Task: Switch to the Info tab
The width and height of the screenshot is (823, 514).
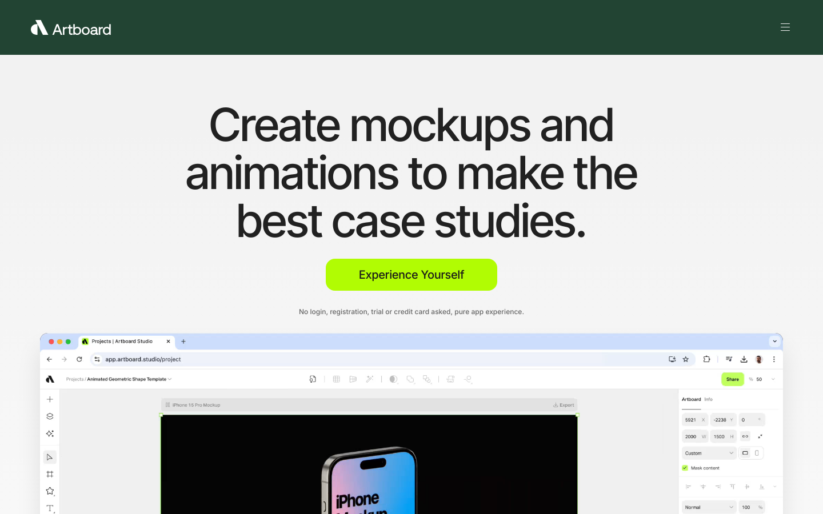Action: [x=709, y=399]
